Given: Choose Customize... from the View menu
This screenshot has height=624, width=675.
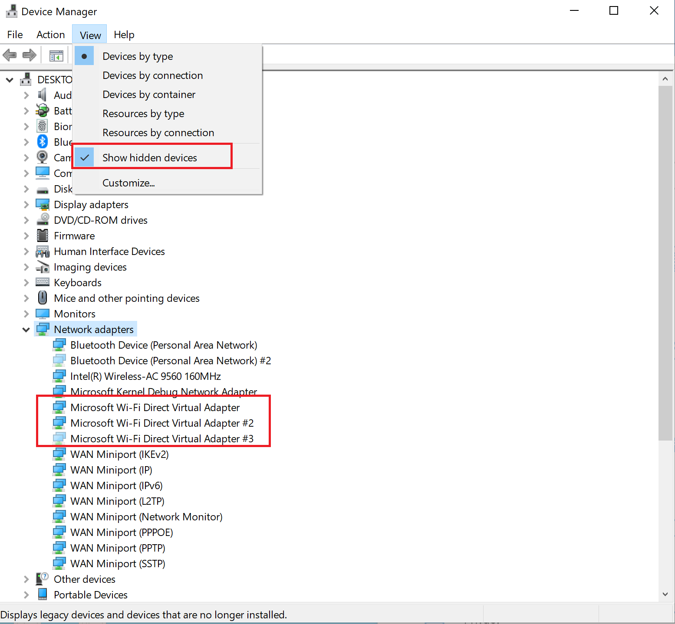Looking at the screenshot, I should click(x=128, y=183).
